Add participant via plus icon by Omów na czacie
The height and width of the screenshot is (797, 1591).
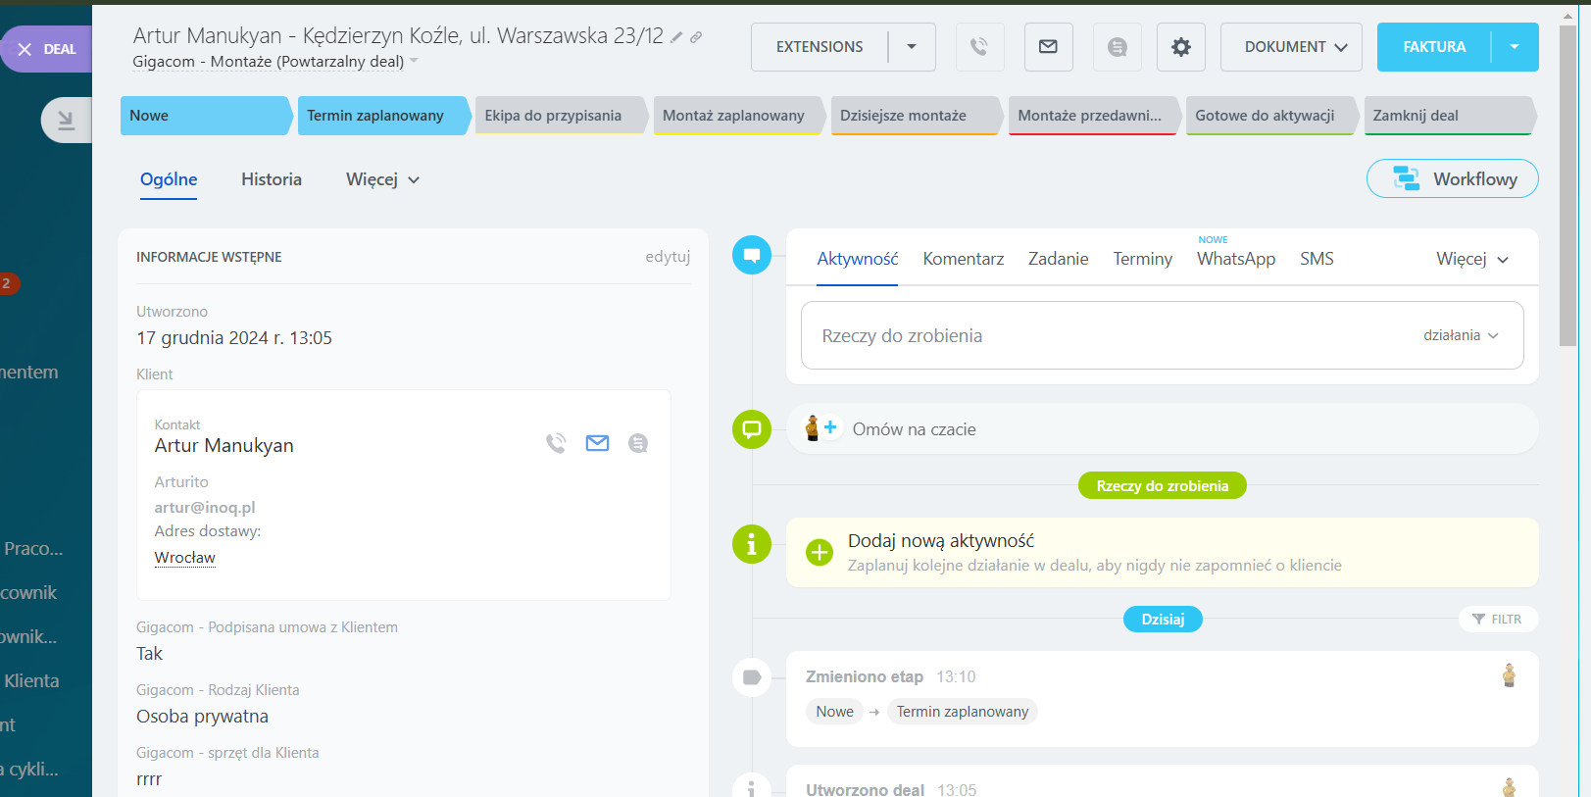coord(830,427)
